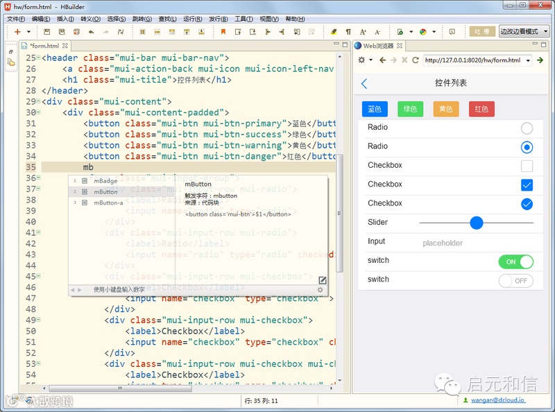Click the green 绿色 button
Image resolution: width=555 pixels, height=412 pixels.
(410, 109)
